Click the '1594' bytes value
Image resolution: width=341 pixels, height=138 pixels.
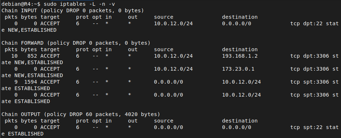(31, 82)
